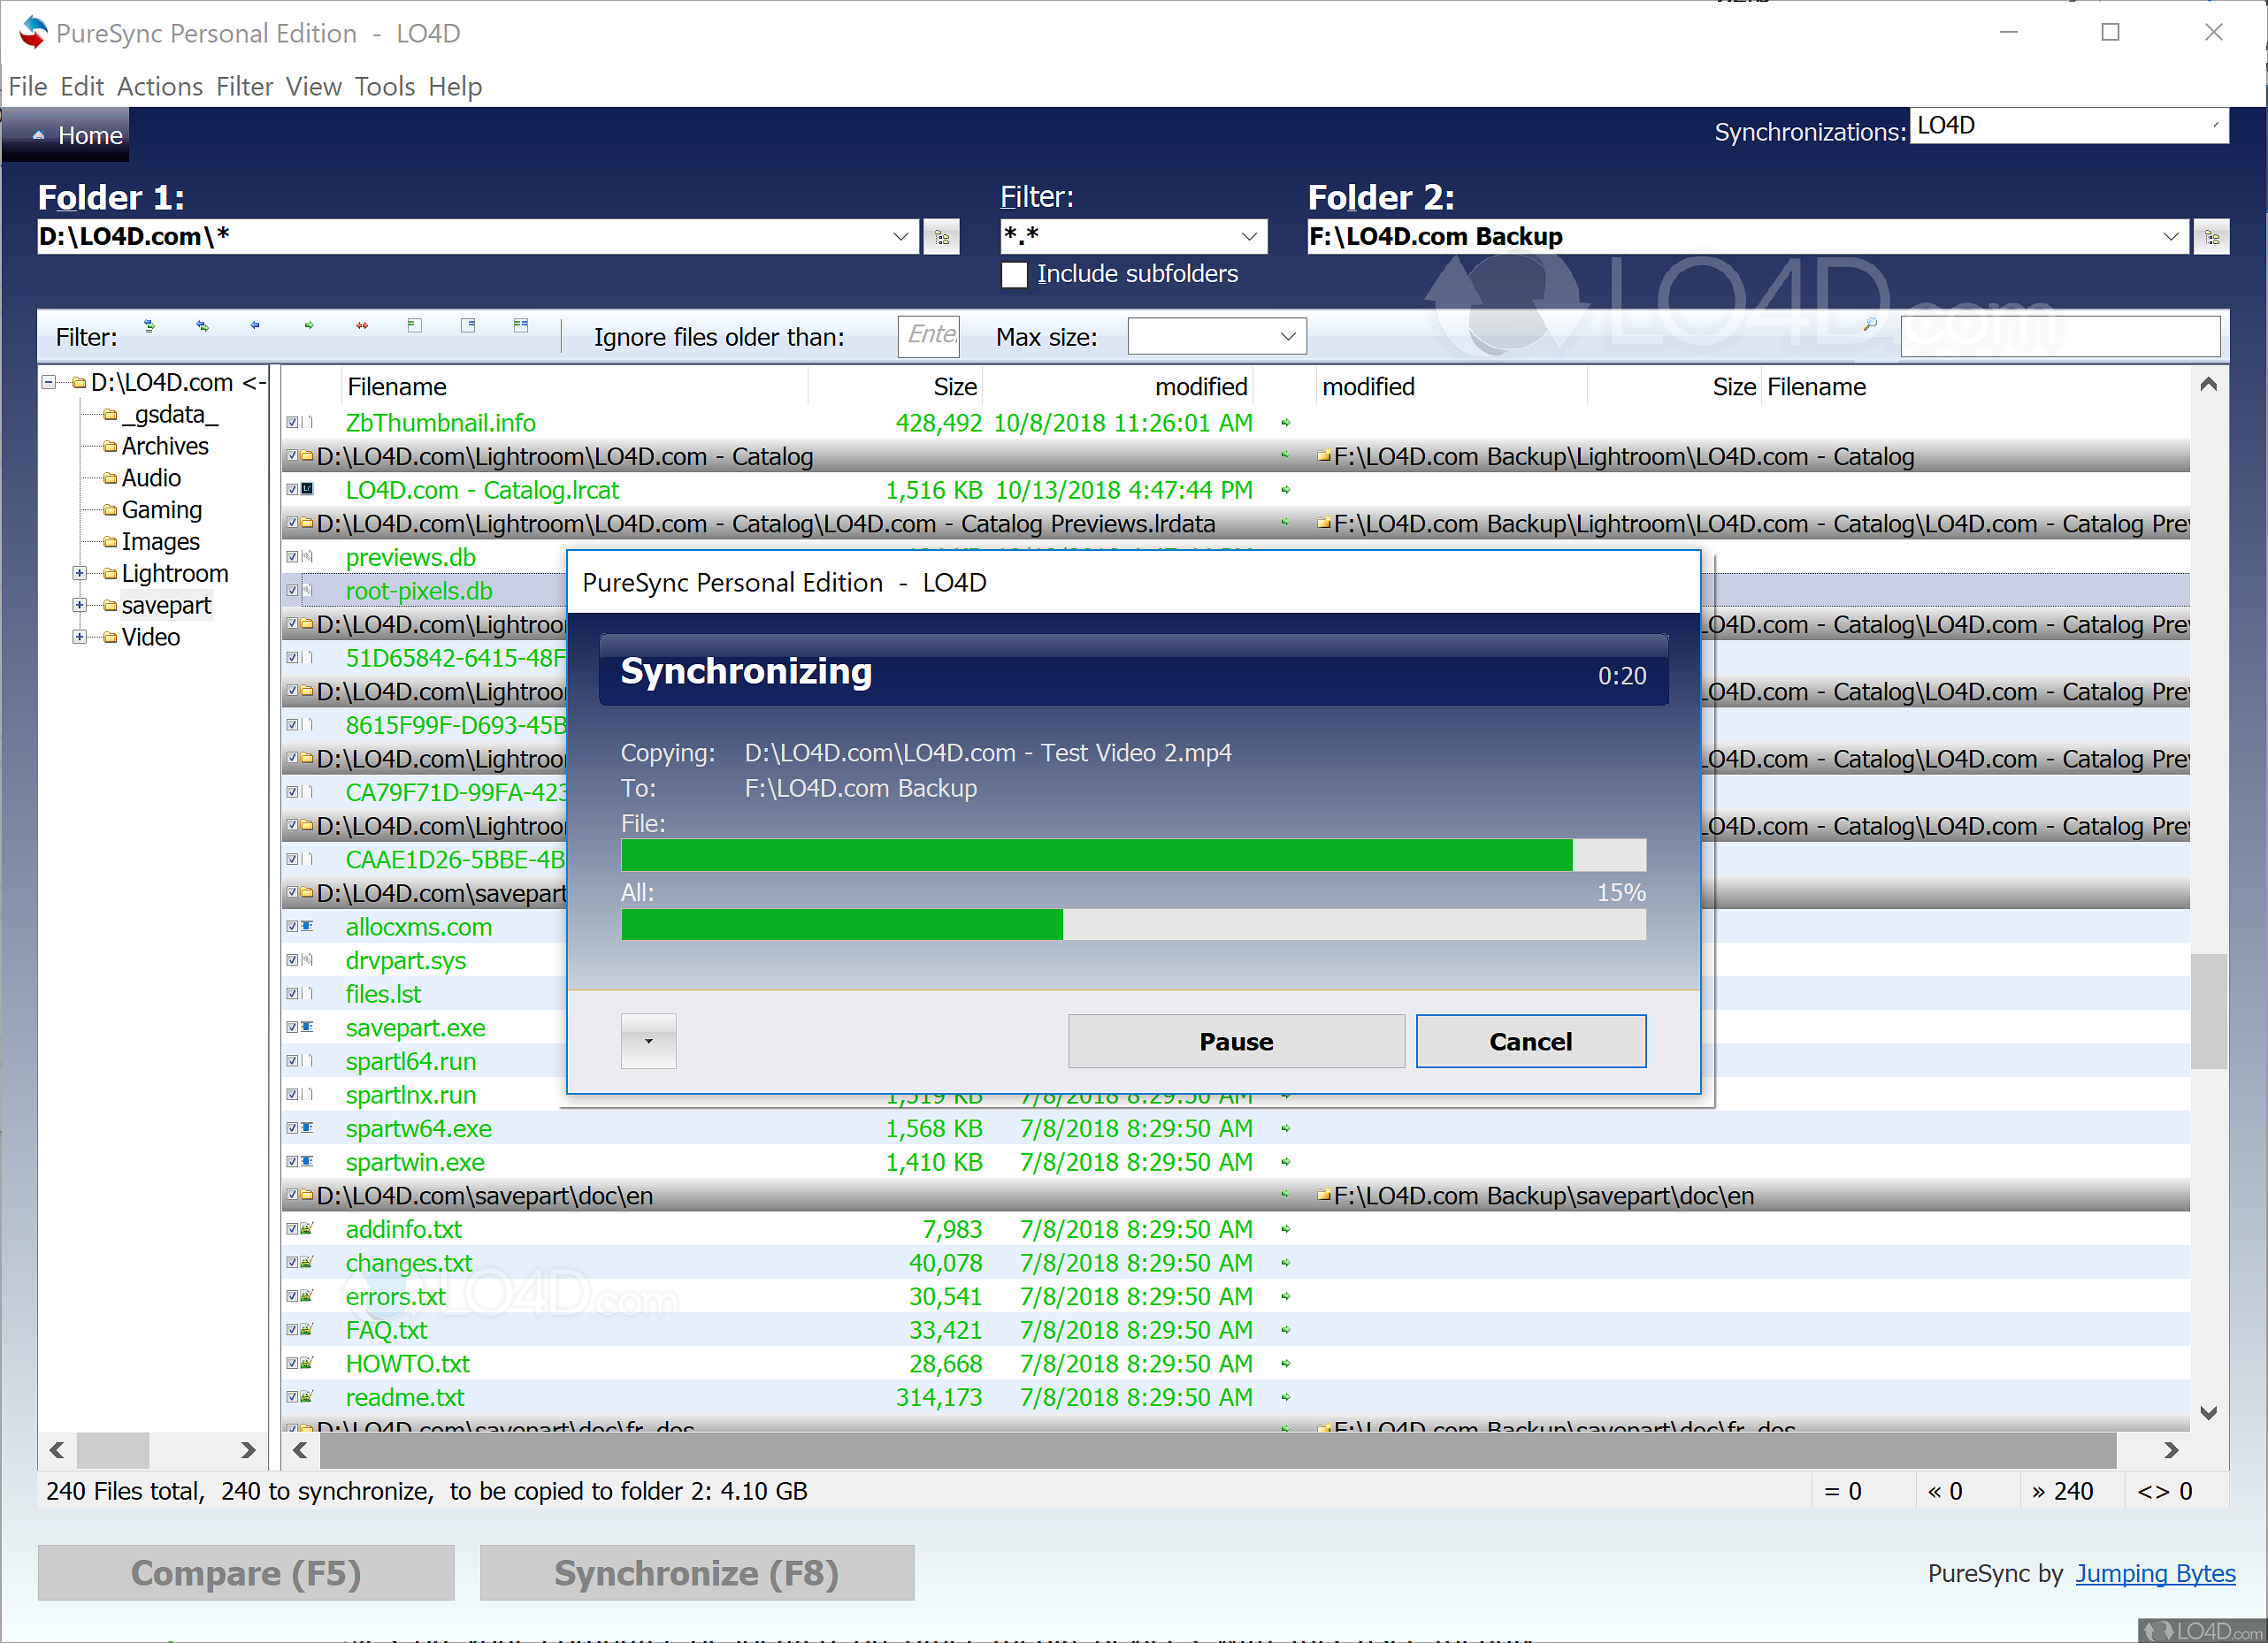Click the Folder 1 browse icon button

click(x=941, y=238)
